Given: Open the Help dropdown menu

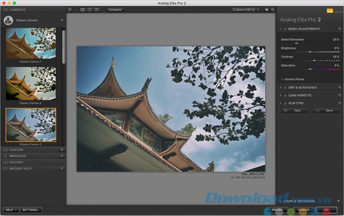Looking at the screenshot, I should (10, 210).
